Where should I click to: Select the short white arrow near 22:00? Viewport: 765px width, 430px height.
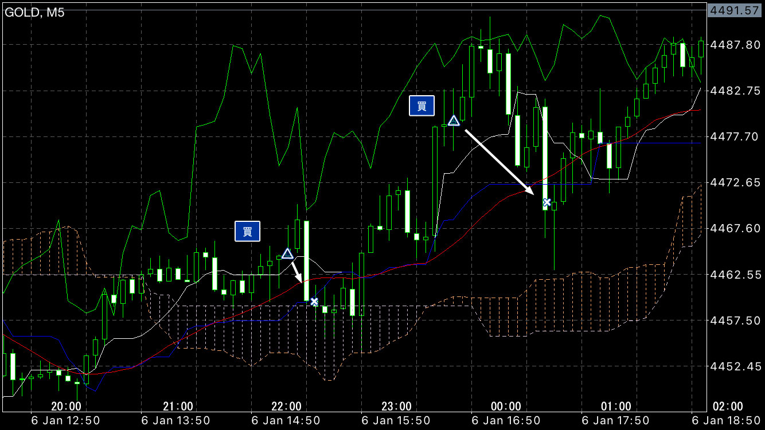(x=296, y=271)
